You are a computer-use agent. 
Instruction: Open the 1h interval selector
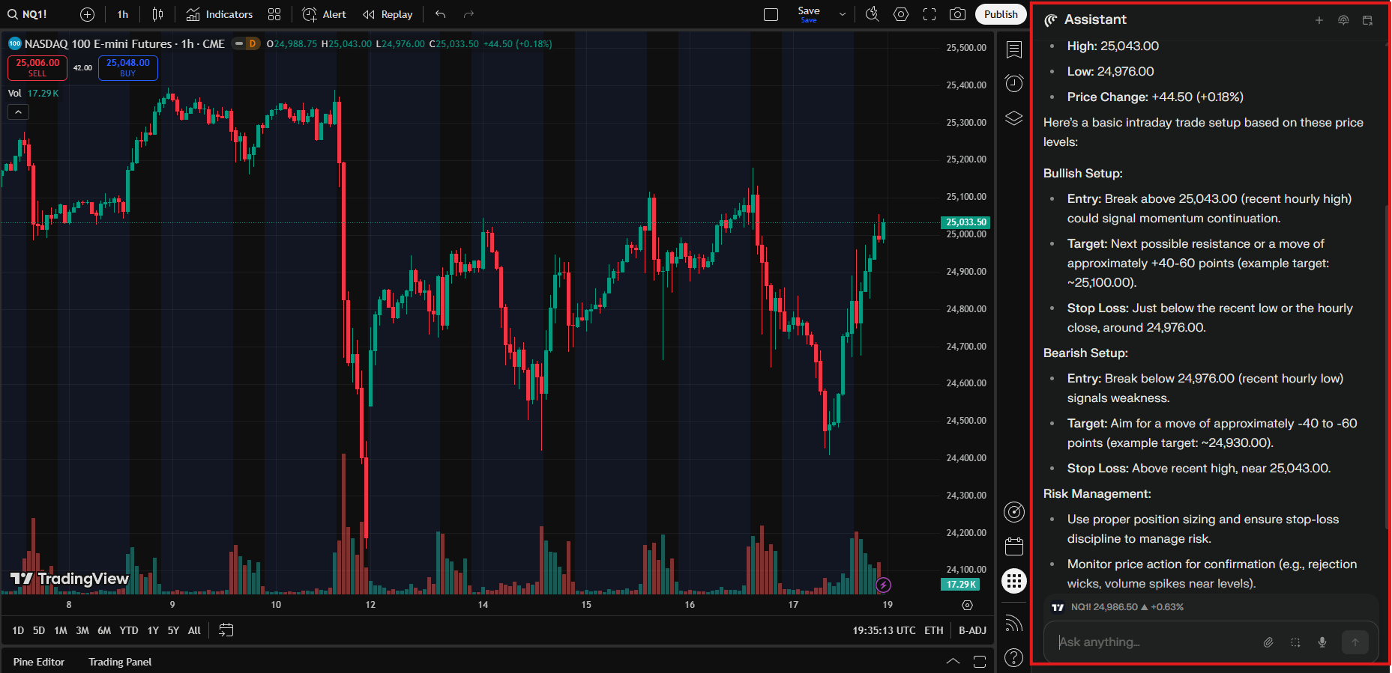(x=123, y=14)
